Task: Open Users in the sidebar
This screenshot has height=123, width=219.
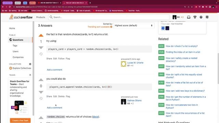Action: 15,52
